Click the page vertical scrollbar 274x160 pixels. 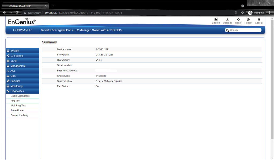tap(272, 79)
